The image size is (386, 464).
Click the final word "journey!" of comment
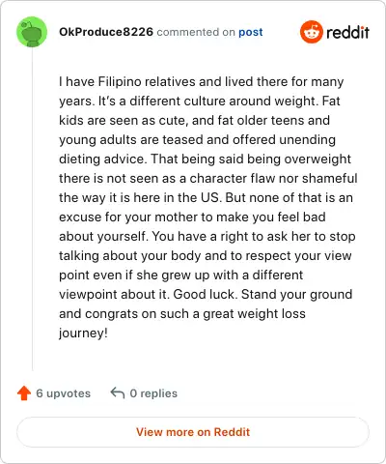83,333
